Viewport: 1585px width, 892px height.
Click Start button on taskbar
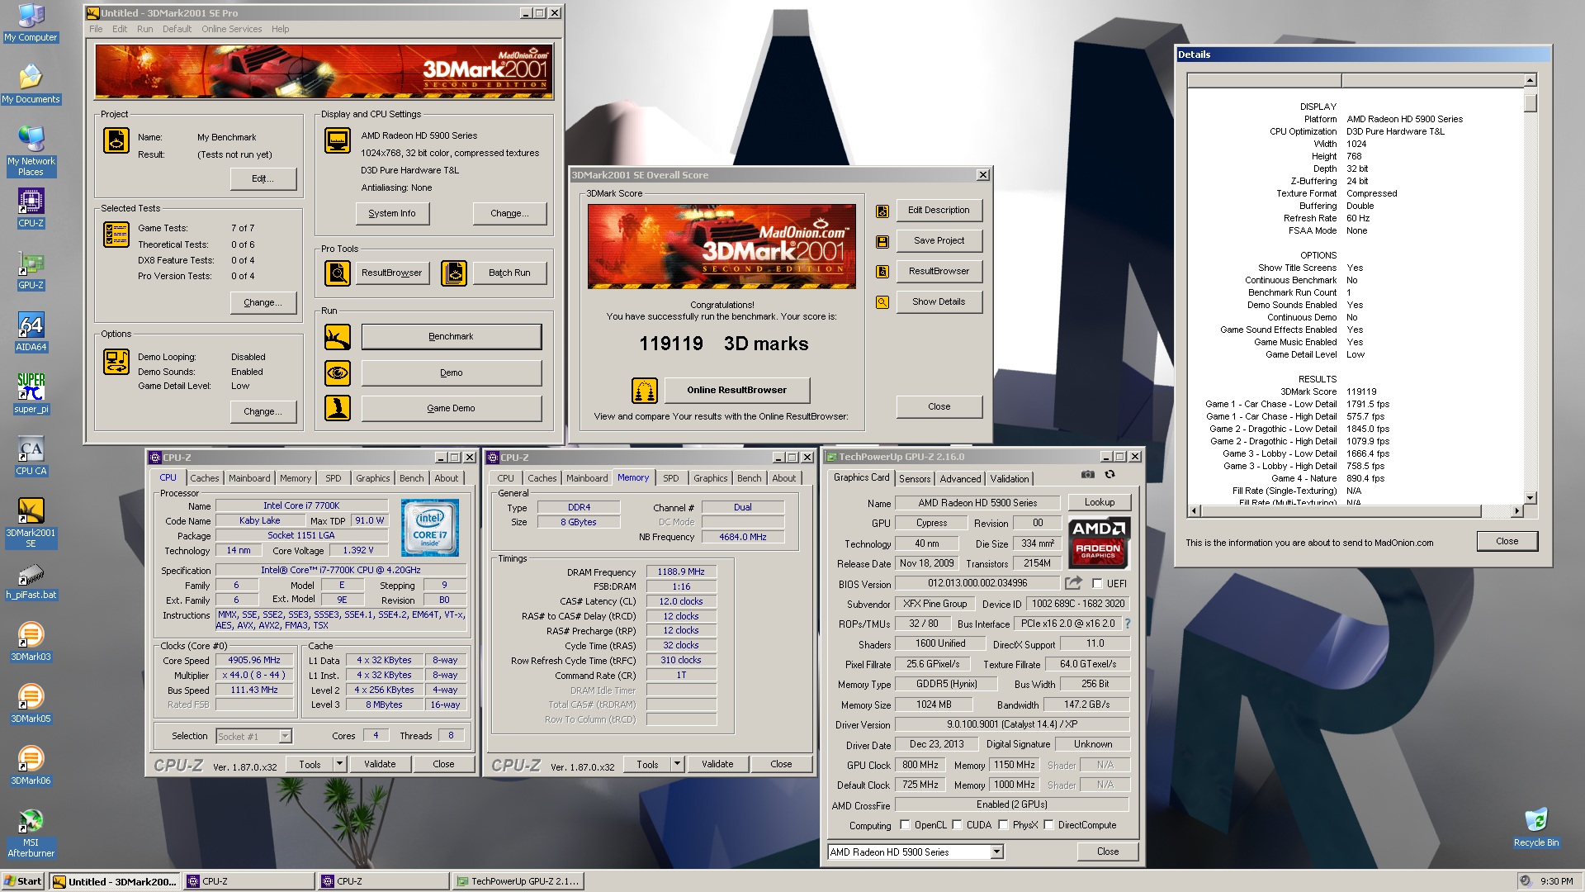point(23,881)
